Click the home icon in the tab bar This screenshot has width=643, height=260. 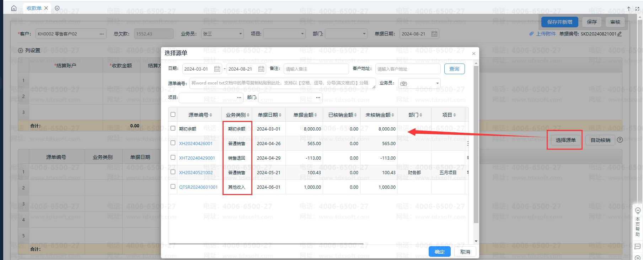(14, 8)
